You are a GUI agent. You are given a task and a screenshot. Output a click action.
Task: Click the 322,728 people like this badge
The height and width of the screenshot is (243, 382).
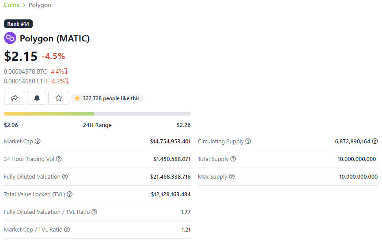click(107, 98)
